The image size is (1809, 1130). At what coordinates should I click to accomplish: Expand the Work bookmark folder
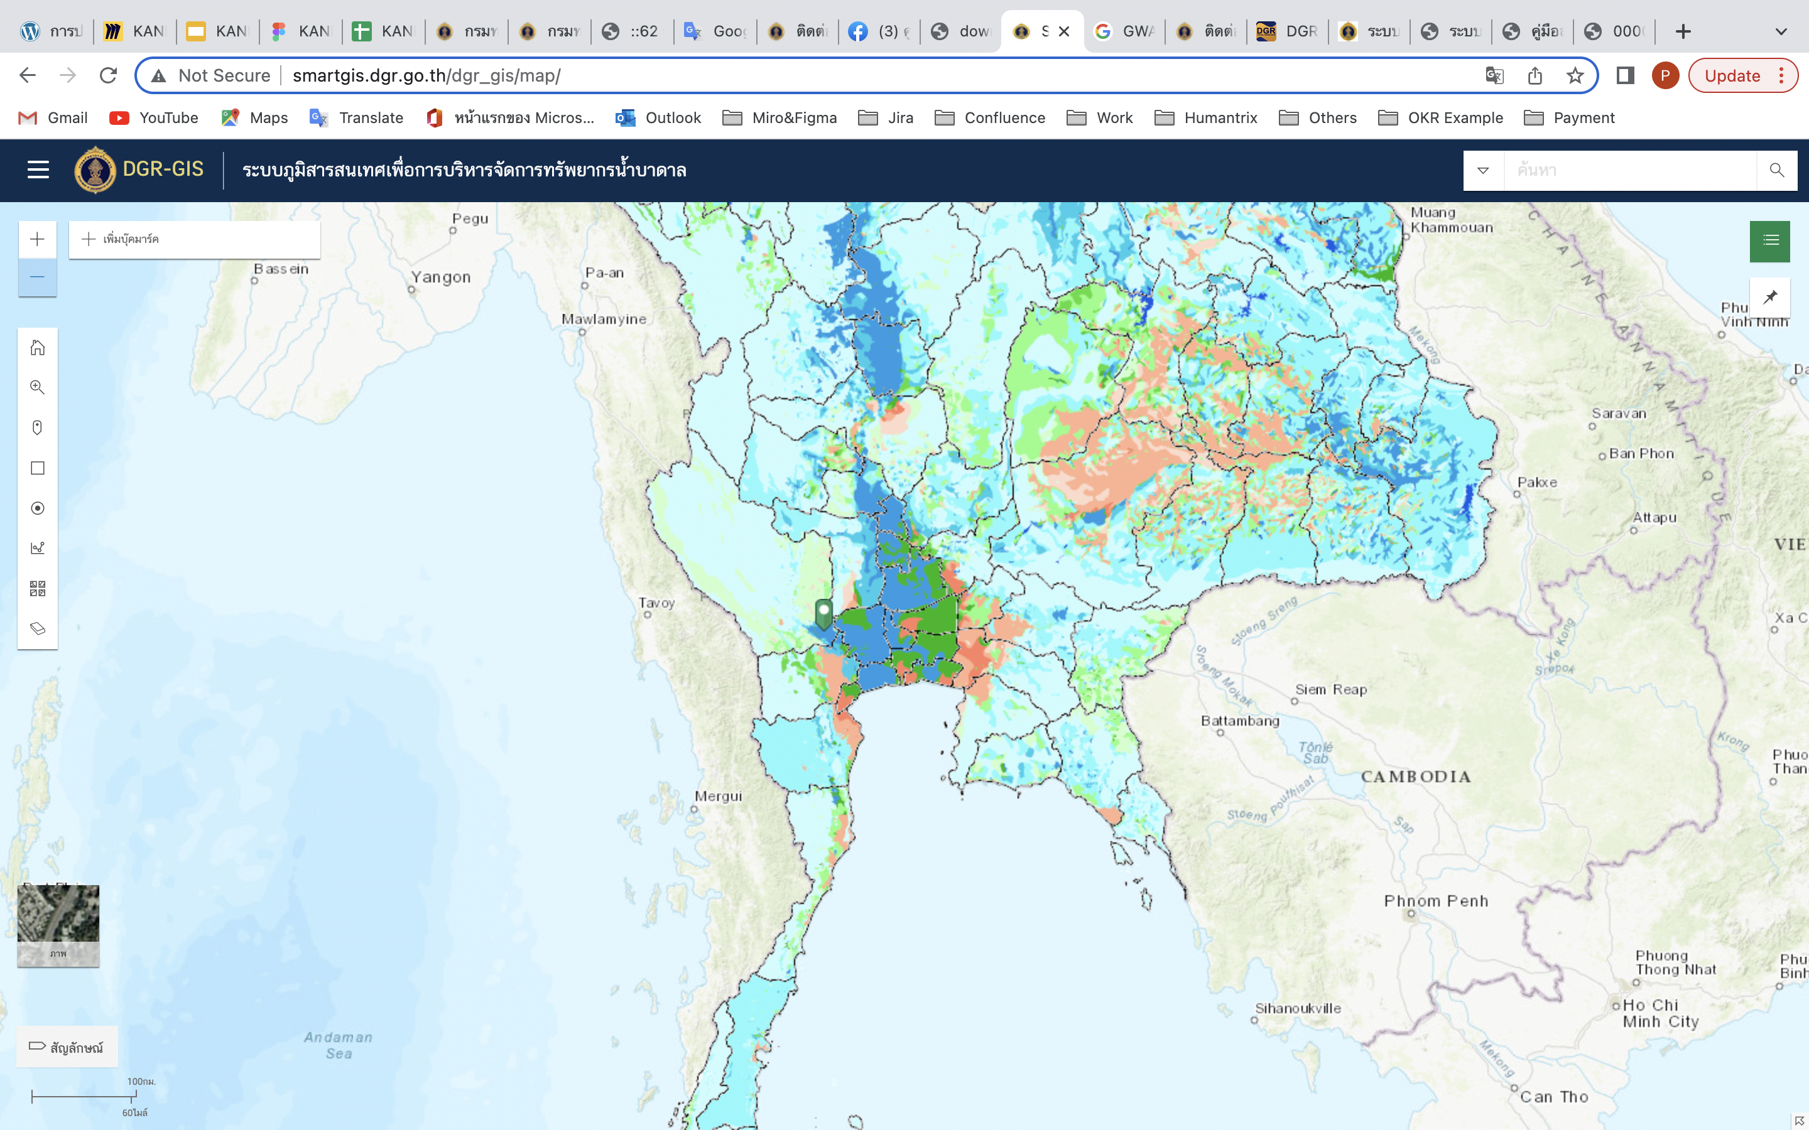pyautogui.click(x=1100, y=118)
